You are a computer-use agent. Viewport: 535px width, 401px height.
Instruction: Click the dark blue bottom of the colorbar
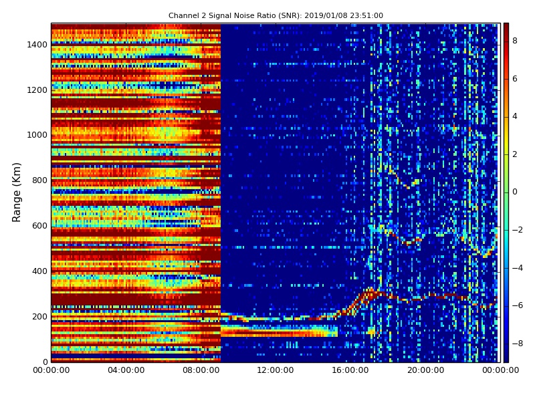point(506,358)
